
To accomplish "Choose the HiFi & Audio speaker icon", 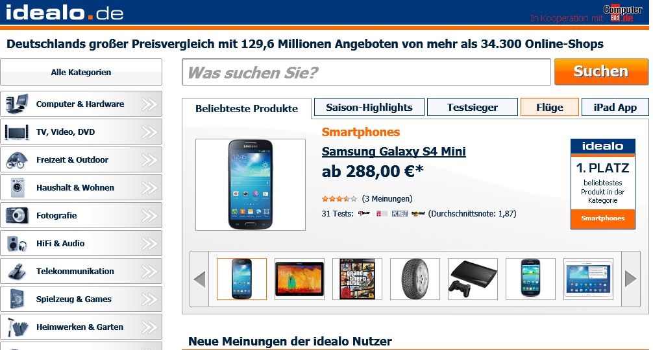I will pyautogui.click(x=17, y=244).
